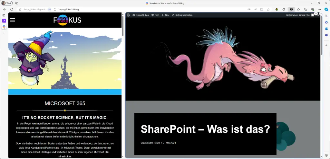330x159 pixels.
Task: Toggle the split screen button
Action: pyautogui.click(x=291, y=9)
